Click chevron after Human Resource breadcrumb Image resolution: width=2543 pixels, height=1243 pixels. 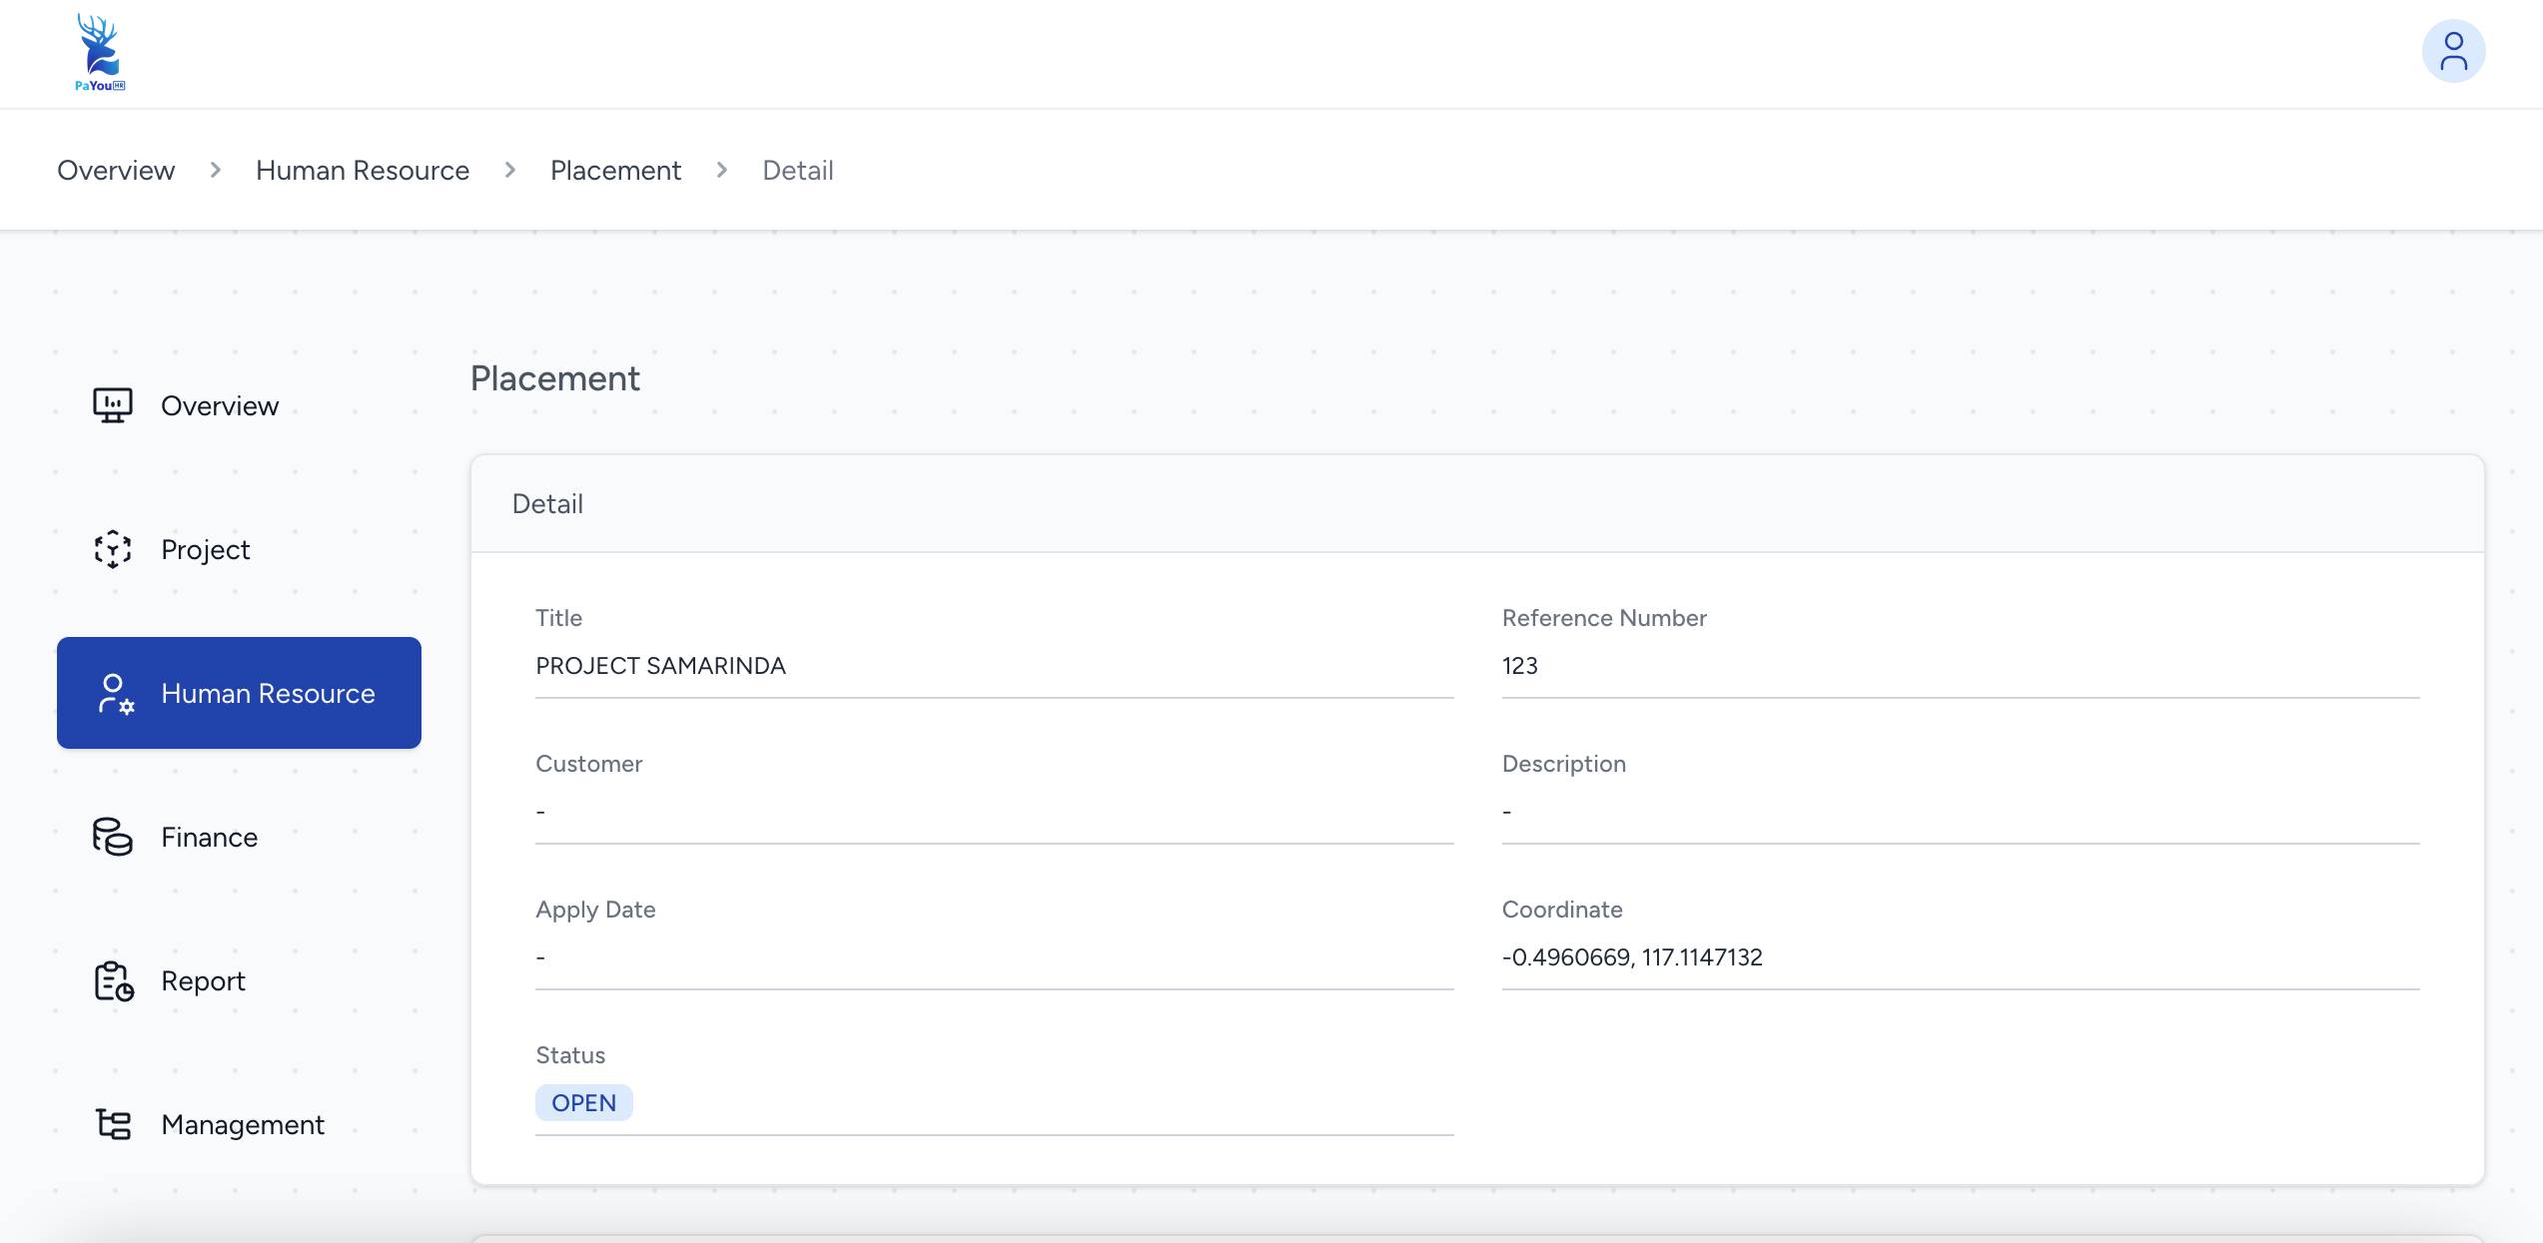point(509,171)
